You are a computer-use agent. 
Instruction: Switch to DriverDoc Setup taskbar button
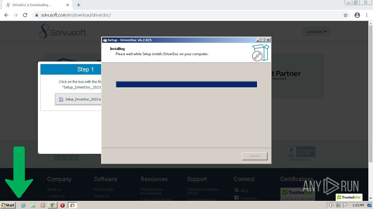tap(72, 205)
